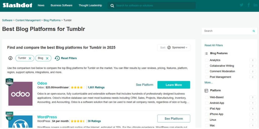The height and width of the screenshot is (129, 259).
Task: Open the Slashdot logo homepage
Action: 17,5
